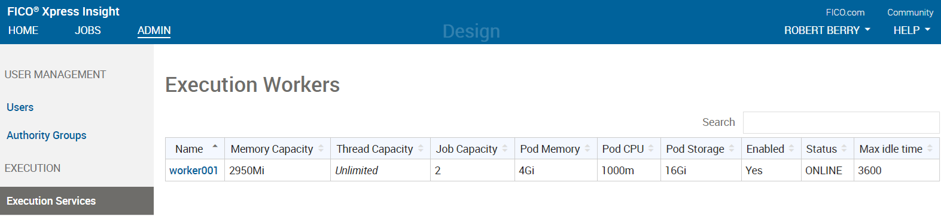Open the worker001 link
The height and width of the screenshot is (216, 941).
[x=194, y=171]
